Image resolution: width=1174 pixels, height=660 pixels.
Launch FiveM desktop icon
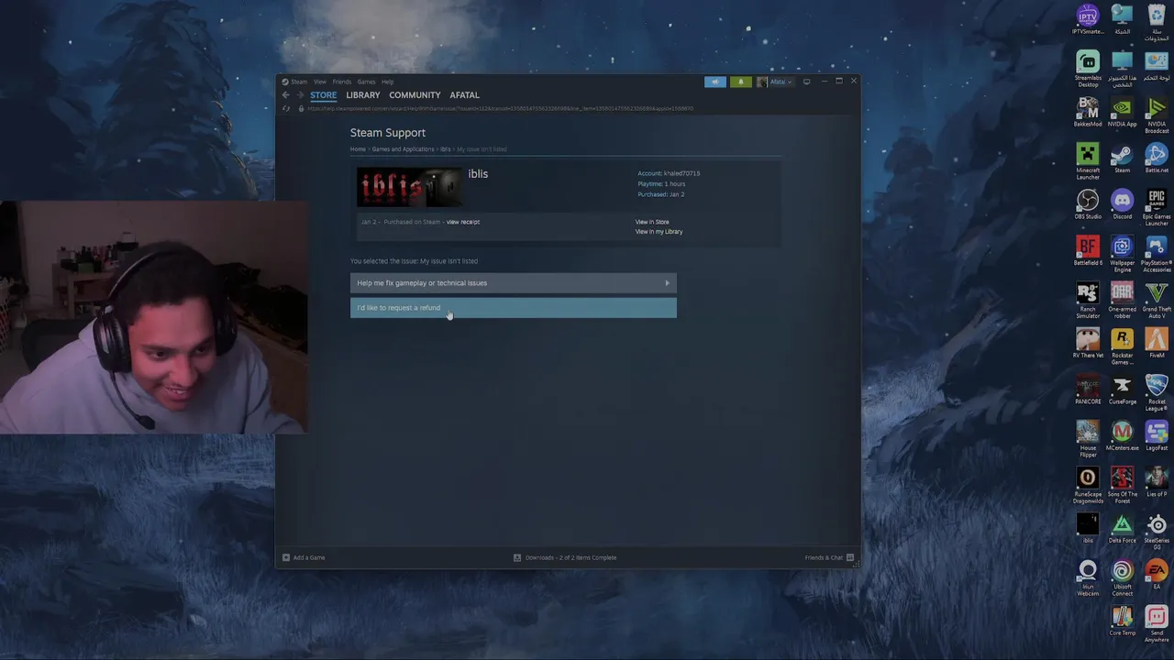[x=1157, y=344]
